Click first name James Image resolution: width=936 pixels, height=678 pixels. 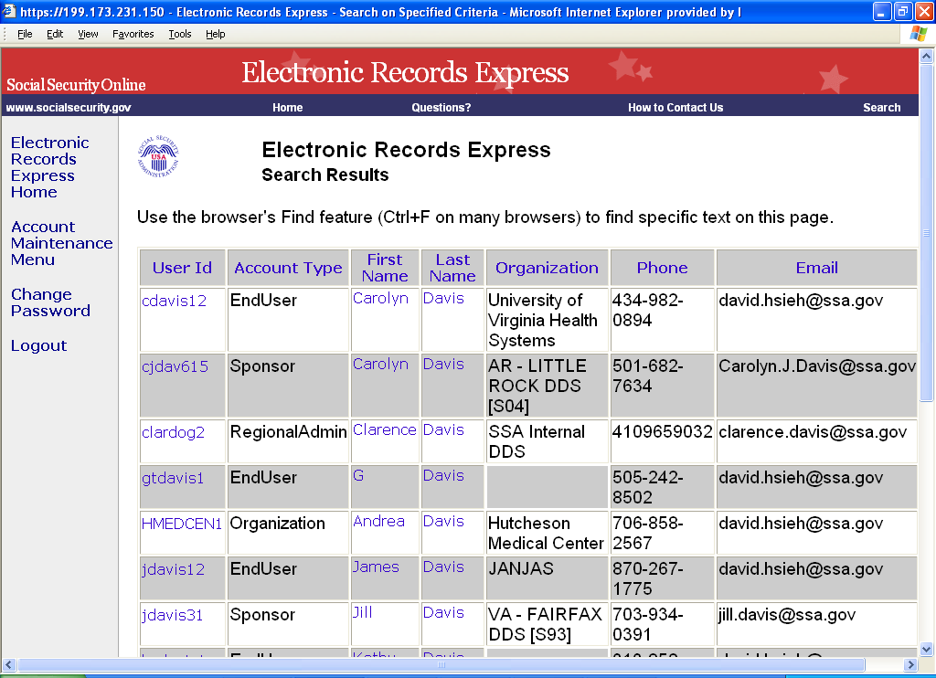pos(376,567)
